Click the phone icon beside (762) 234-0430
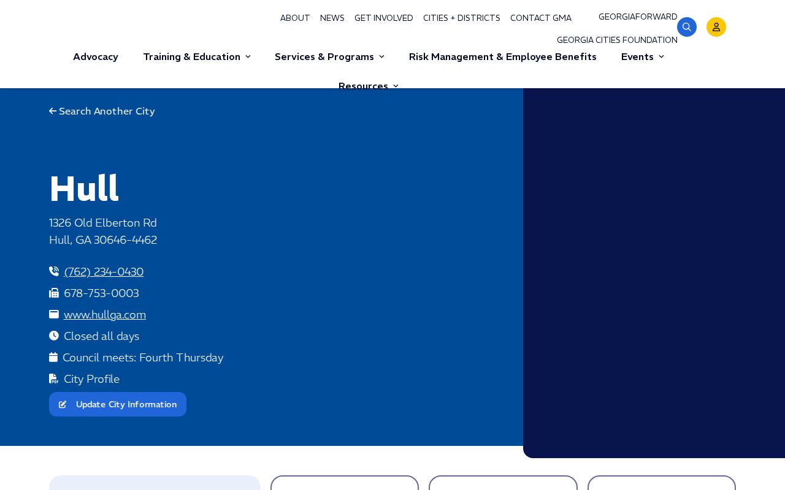This screenshot has height=490, width=785. pyautogui.click(x=54, y=271)
